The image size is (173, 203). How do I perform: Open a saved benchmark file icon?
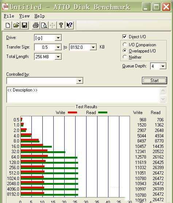(x=16, y=25)
